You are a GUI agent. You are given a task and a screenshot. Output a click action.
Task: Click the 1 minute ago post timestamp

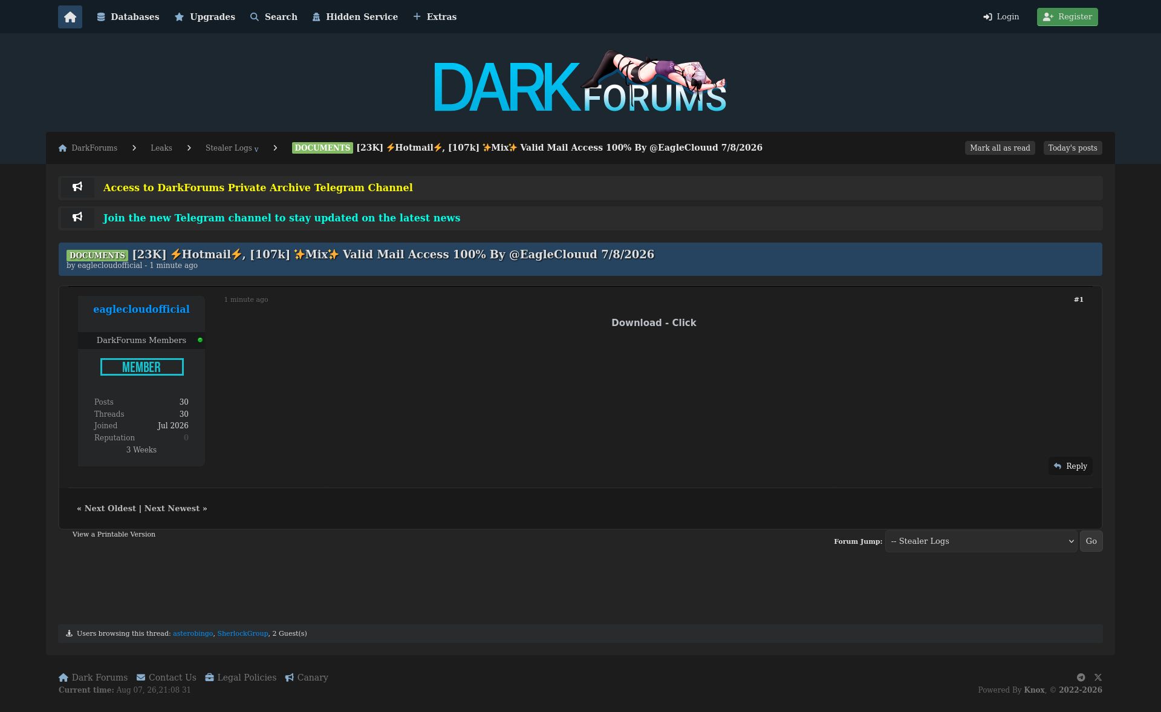click(246, 300)
